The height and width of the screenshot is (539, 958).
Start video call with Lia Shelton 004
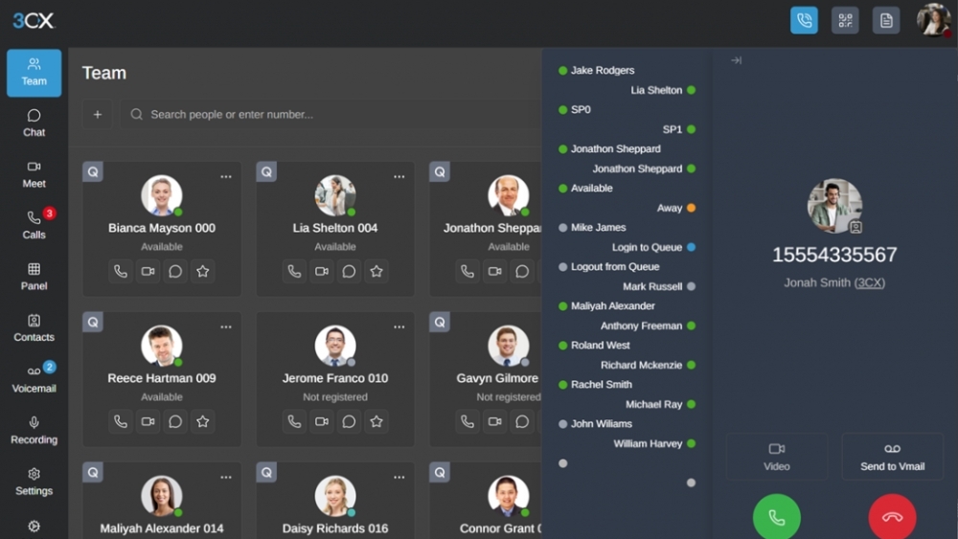[321, 271]
